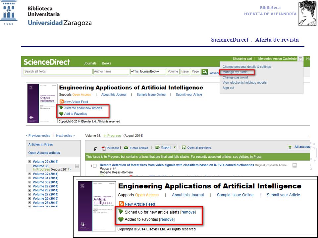Click the Volume search field
This screenshot has height=238, width=318.
pos(173,71)
